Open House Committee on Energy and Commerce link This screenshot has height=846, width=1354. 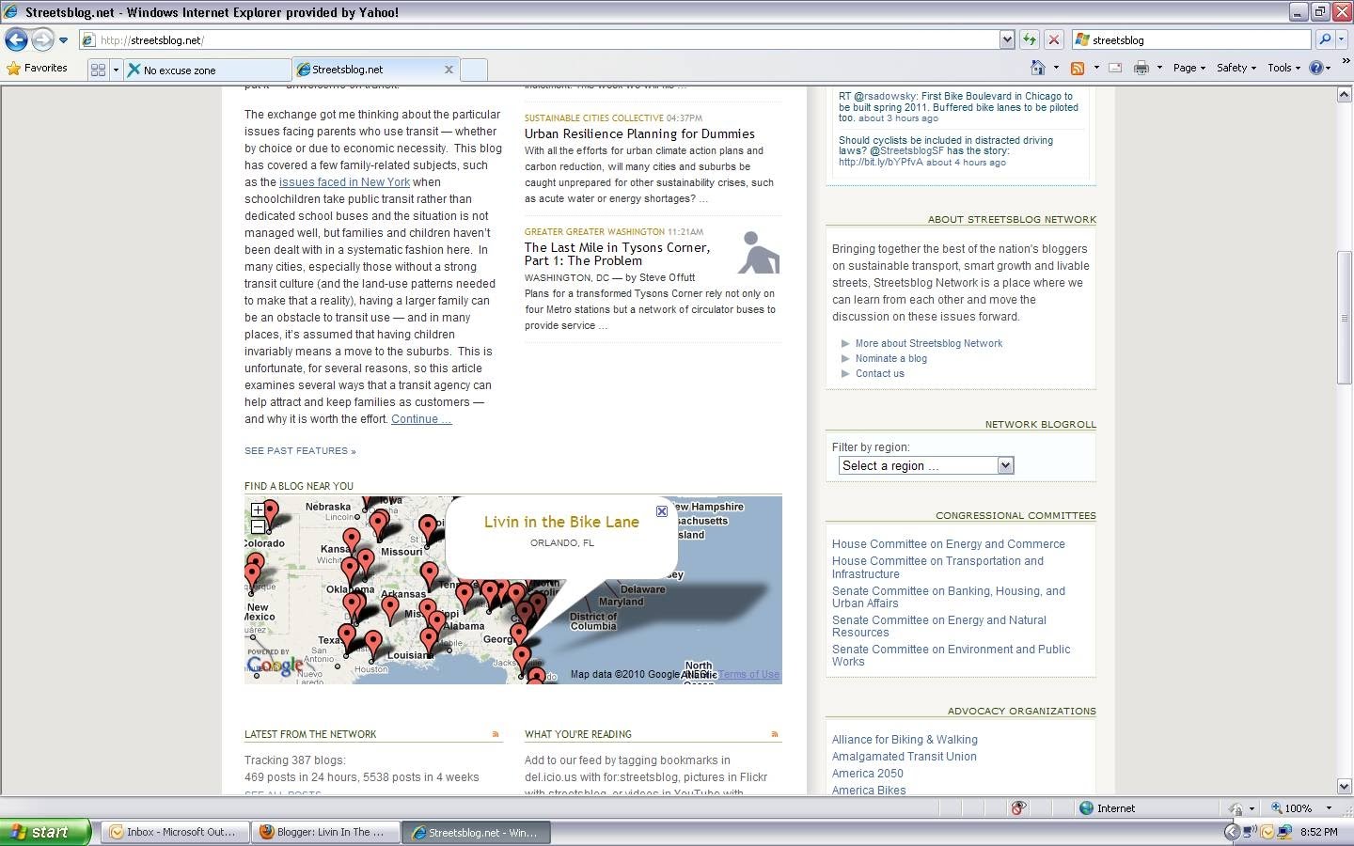(x=949, y=544)
